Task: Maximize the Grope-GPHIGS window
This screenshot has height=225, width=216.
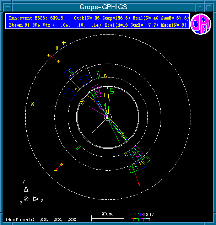Action: pyautogui.click(x=210, y=7)
